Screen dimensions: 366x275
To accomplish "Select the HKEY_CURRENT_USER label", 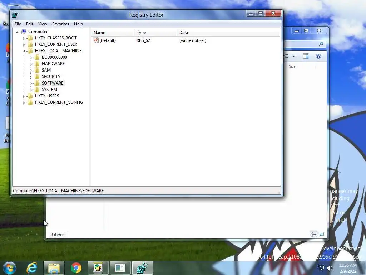I will 56,44.
